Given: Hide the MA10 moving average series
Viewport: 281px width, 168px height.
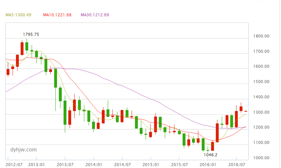Looking at the screenshot, I should (x=57, y=15).
